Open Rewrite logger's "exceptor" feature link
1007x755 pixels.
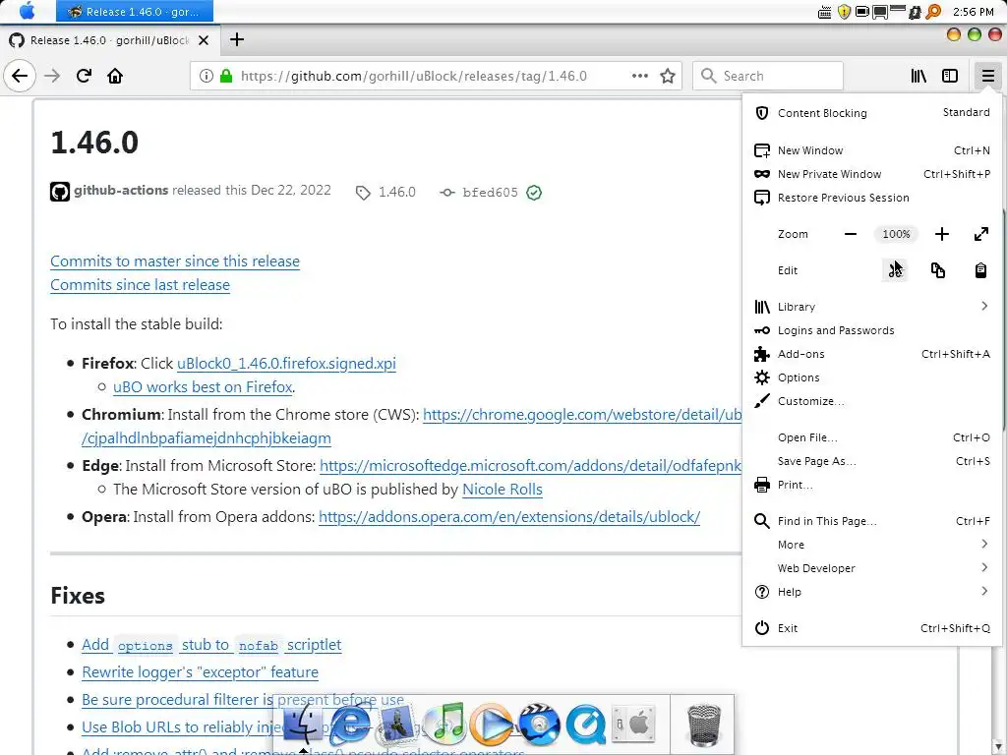200,672
